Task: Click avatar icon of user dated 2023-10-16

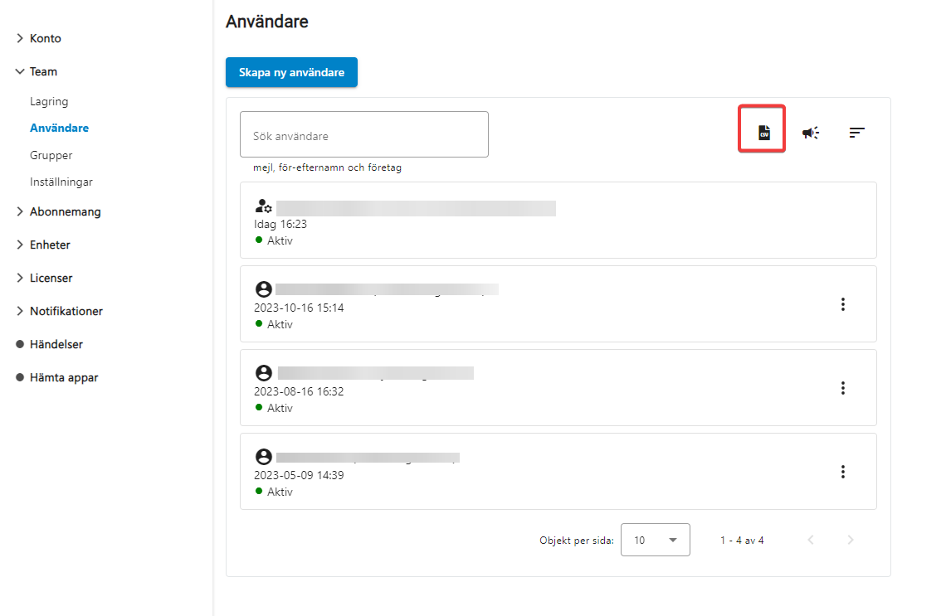Action: point(263,289)
